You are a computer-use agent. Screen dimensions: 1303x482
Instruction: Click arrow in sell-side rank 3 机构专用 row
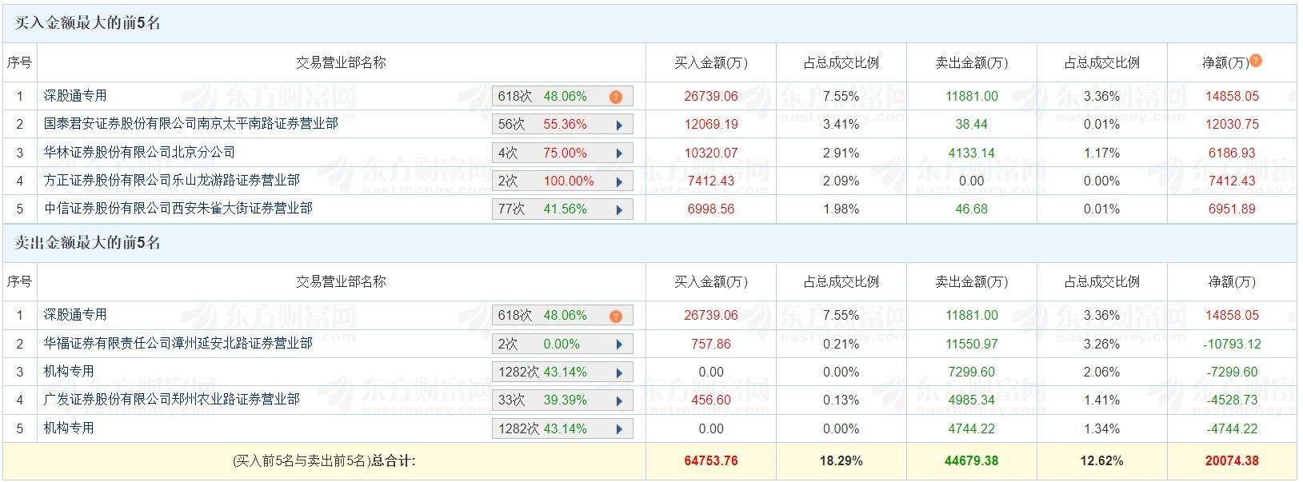click(x=619, y=372)
